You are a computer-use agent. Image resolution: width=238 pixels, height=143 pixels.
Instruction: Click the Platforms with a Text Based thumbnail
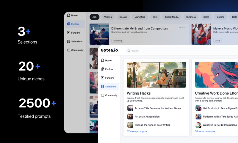198,116
